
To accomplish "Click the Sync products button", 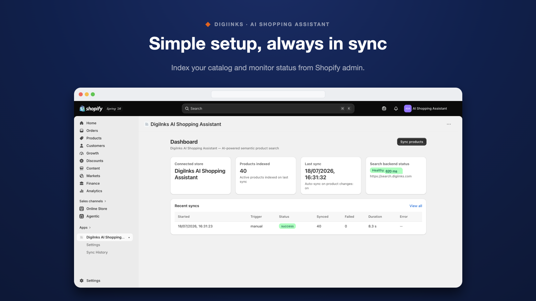I will click(412, 142).
